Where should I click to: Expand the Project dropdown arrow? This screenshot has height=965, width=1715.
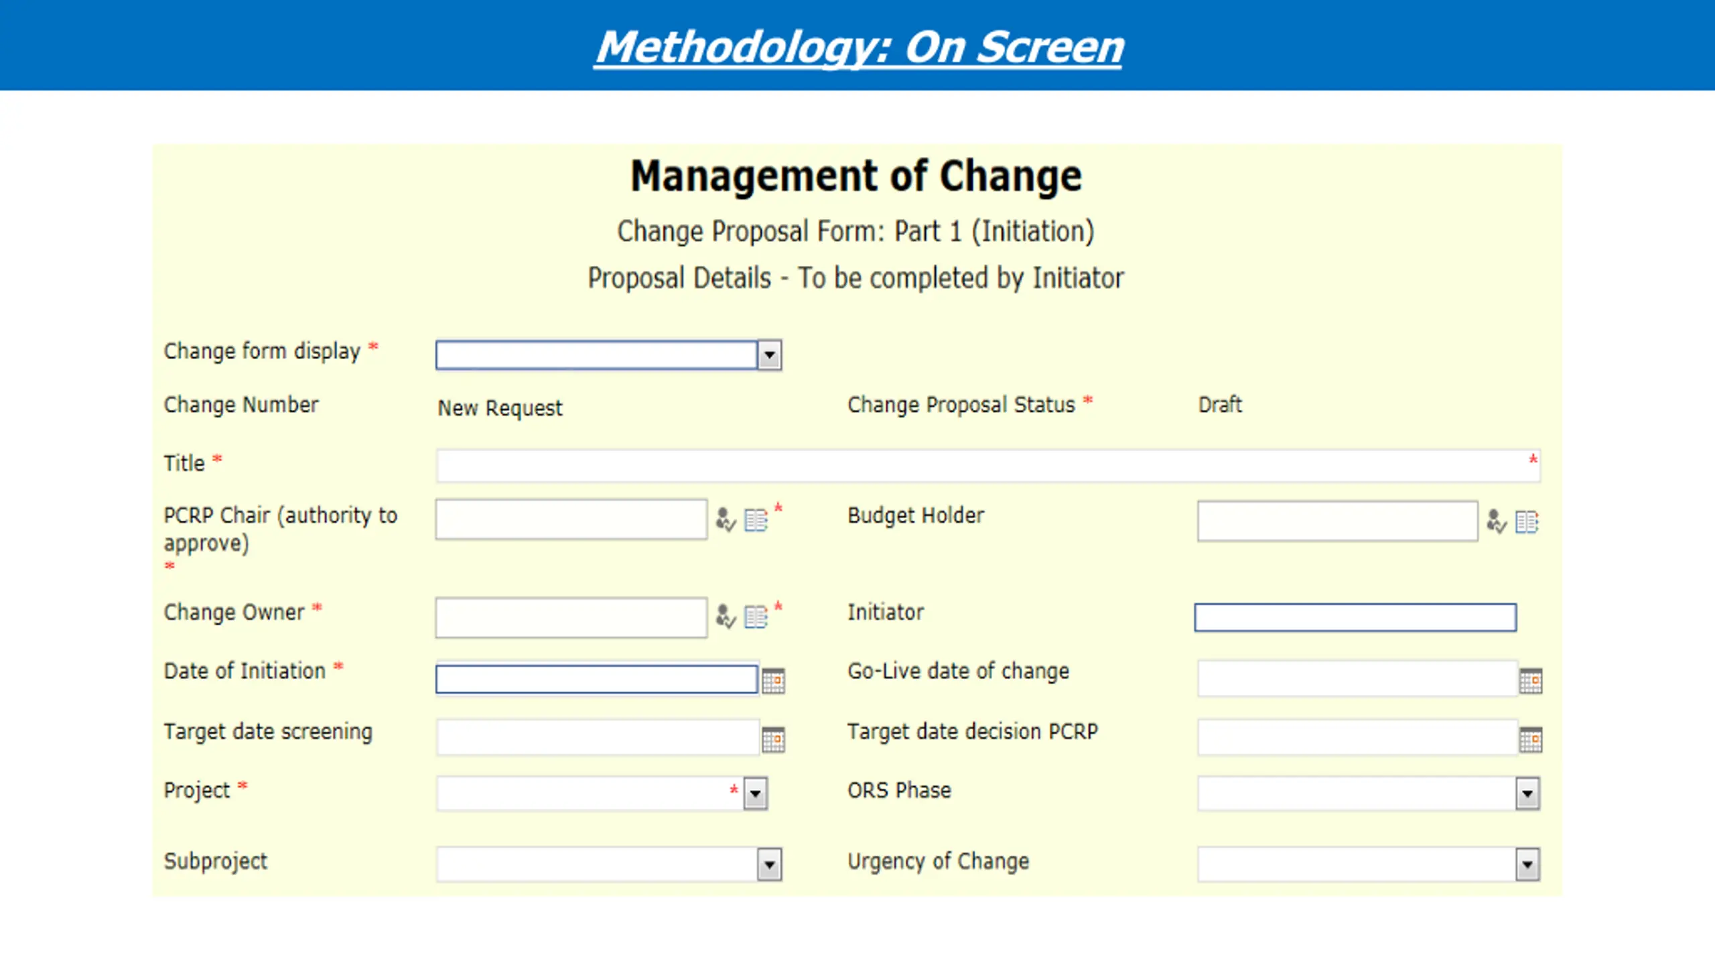(x=756, y=794)
